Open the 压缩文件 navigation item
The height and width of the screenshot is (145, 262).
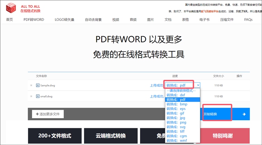[x=227, y=20]
